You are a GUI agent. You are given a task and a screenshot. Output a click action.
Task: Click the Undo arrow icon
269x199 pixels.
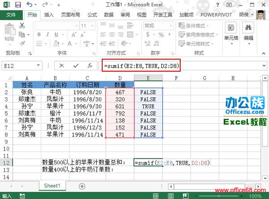tap(30, 4)
